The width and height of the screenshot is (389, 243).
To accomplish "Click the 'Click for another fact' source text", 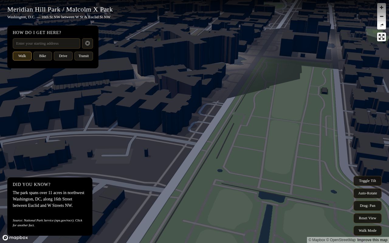I will pos(47,223).
